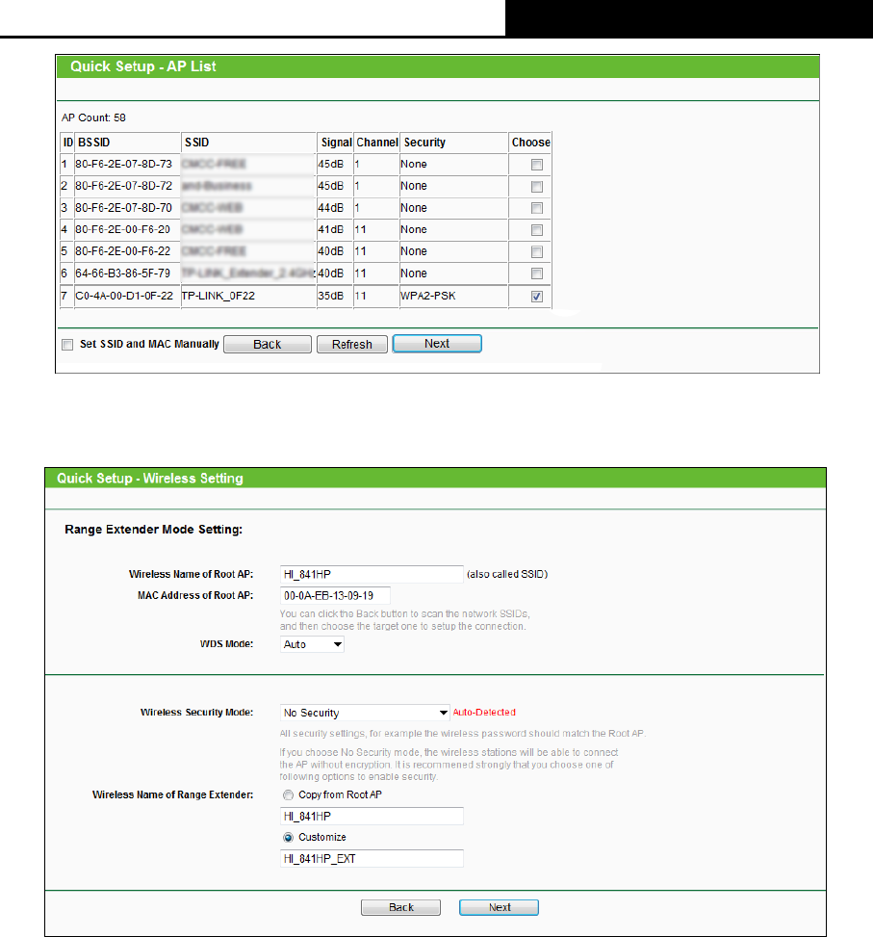The image size is (873, 937).
Task: Tick the Choose checkbox for BSSID 64-66-B3-86-5F-79
Action: pos(537,273)
